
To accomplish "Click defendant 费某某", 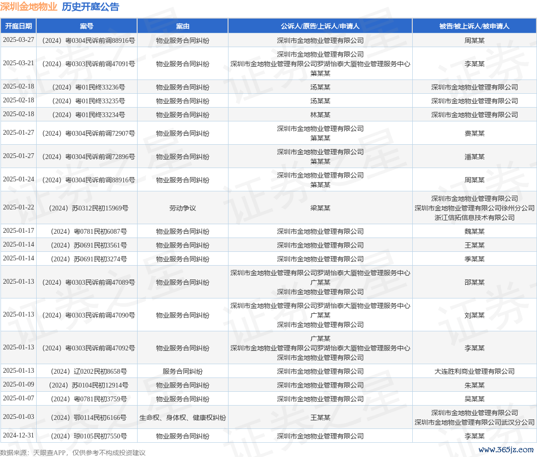I will [x=474, y=133].
